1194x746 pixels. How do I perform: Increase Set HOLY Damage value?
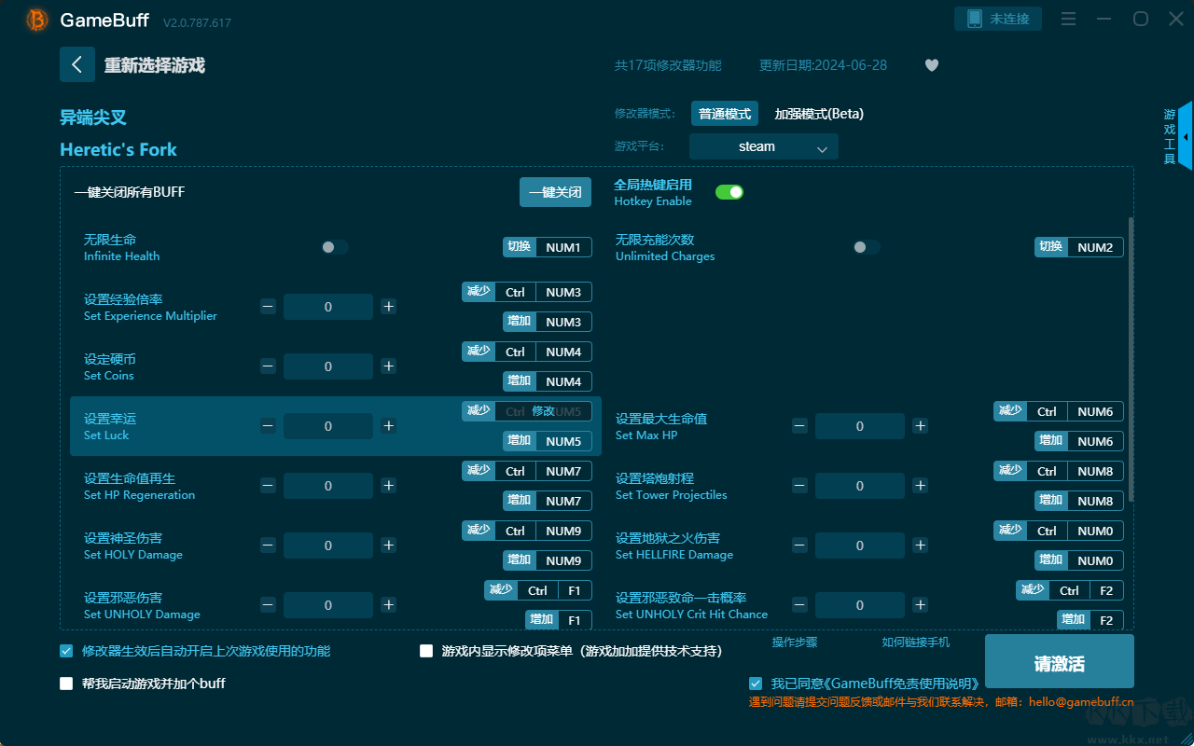(389, 546)
